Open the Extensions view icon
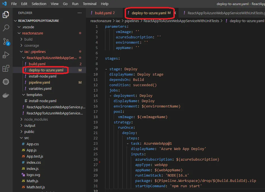The width and height of the screenshot is (265, 192). [6, 69]
